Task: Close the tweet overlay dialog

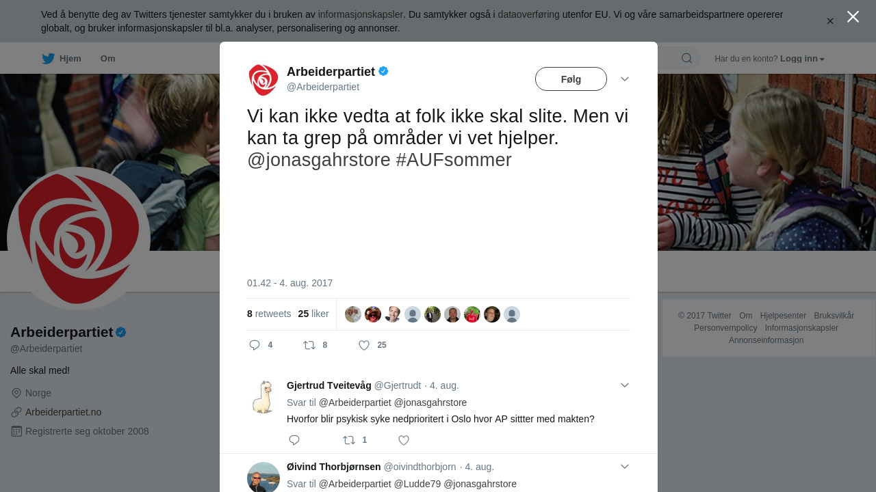Action: coord(853,16)
